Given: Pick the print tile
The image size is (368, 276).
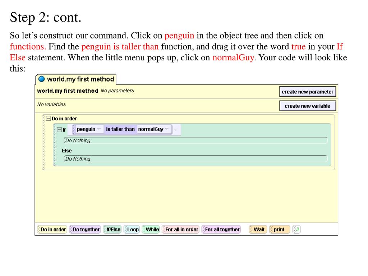Looking at the screenshot, I should point(280,229).
